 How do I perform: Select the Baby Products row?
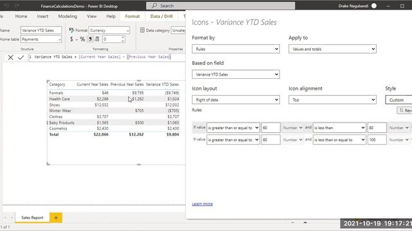(114, 123)
